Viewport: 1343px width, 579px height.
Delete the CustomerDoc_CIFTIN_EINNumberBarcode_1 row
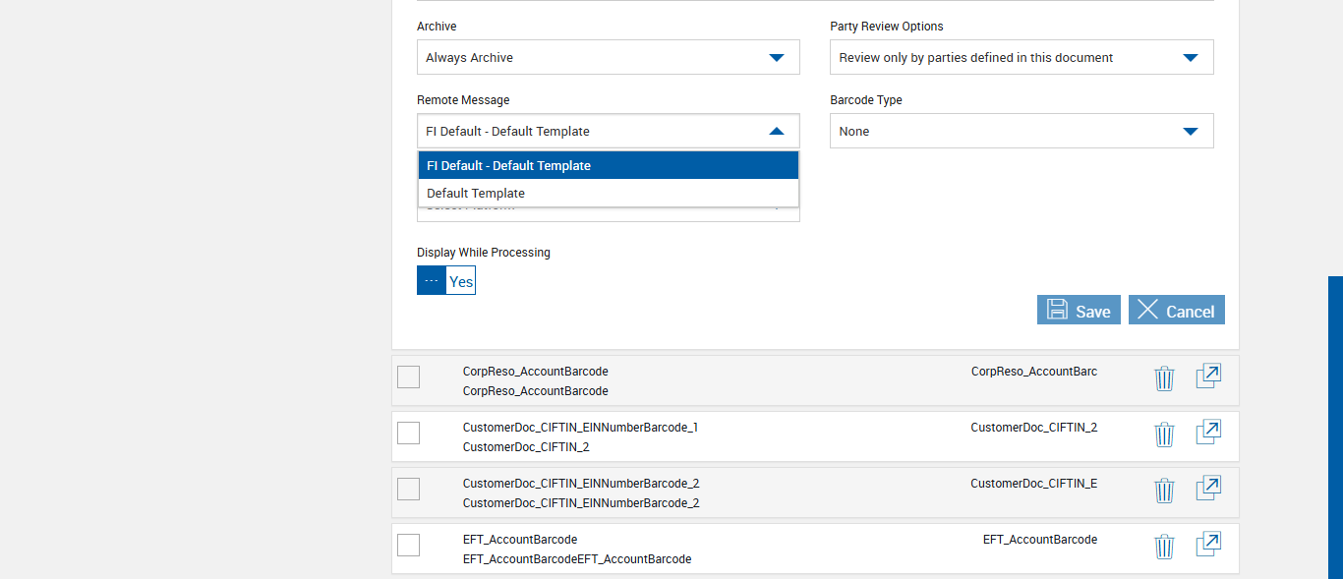pyautogui.click(x=1164, y=434)
